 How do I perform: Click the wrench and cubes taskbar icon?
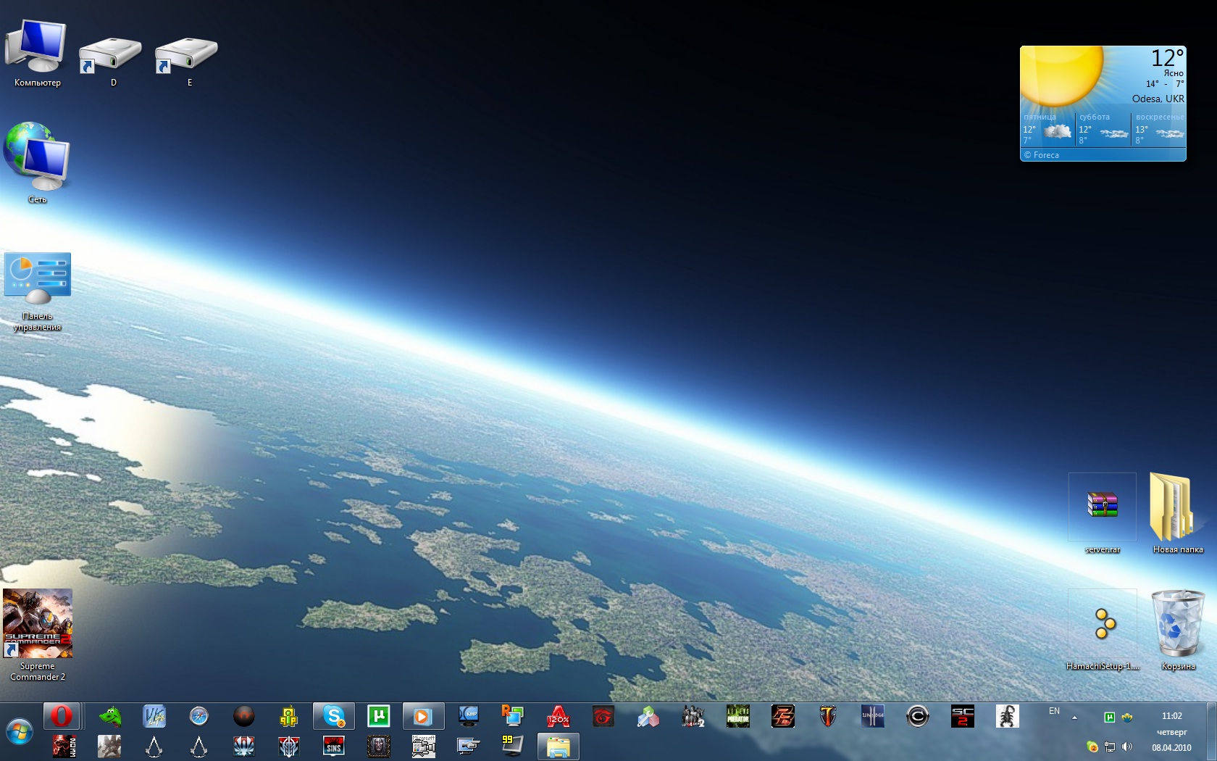point(648,716)
